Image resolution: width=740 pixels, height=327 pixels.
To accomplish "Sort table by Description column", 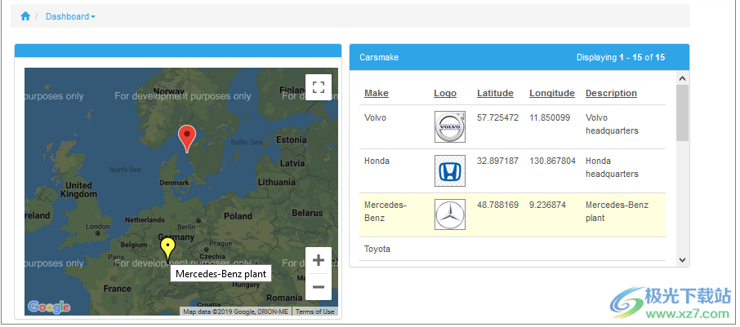I will click(x=611, y=93).
